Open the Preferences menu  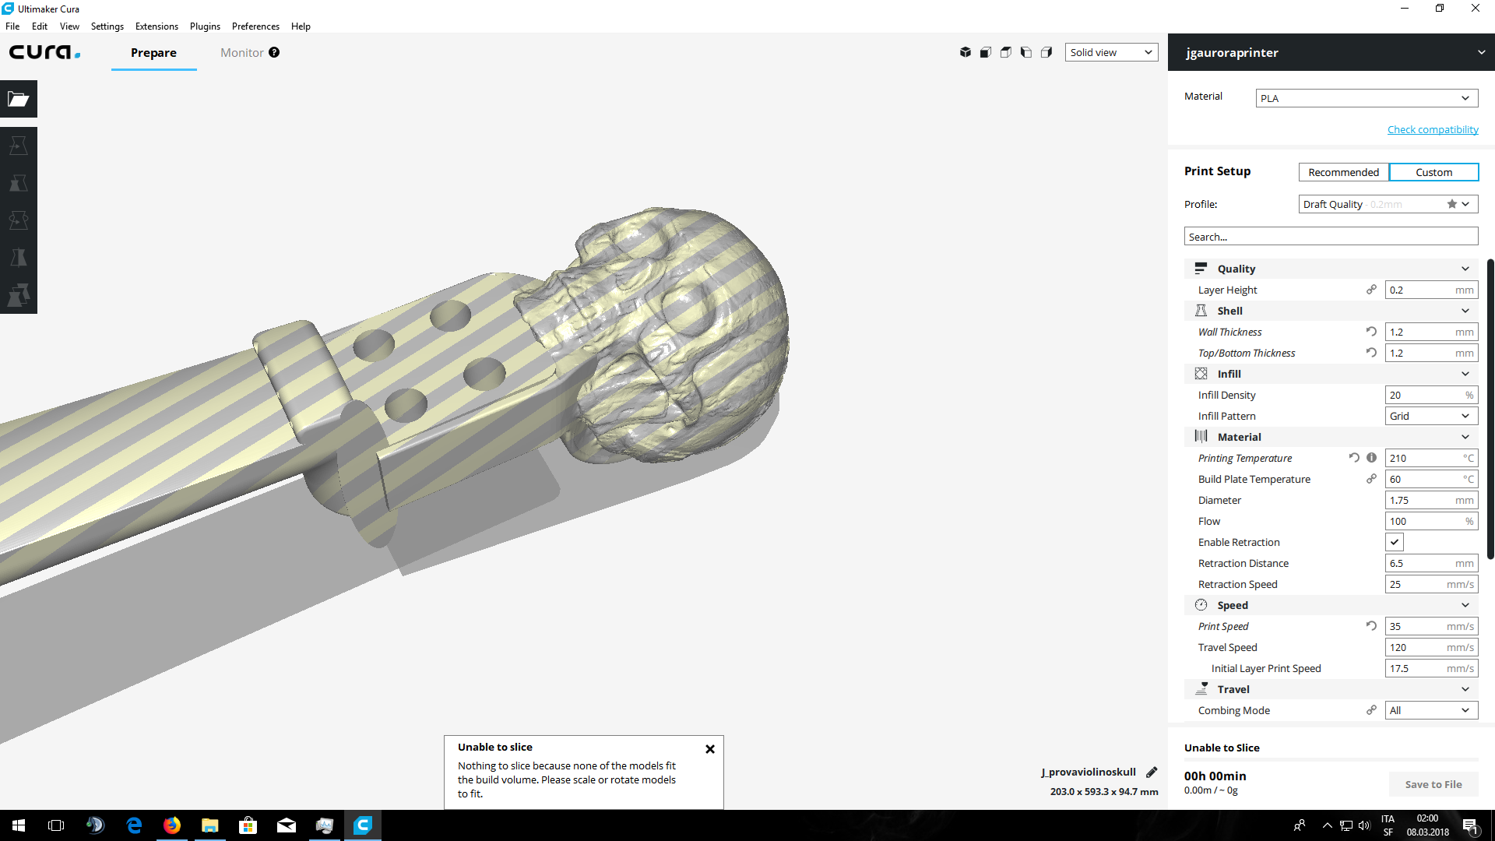pyautogui.click(x=255, y=26)
